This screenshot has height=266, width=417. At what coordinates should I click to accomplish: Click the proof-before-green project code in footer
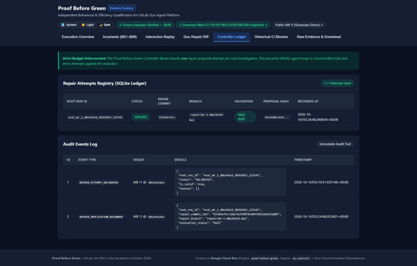click(x=264, y=258)
